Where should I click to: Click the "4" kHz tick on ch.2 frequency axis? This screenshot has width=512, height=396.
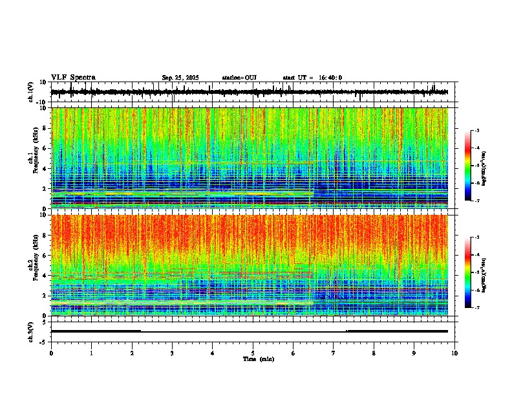[x=45, y=276]
